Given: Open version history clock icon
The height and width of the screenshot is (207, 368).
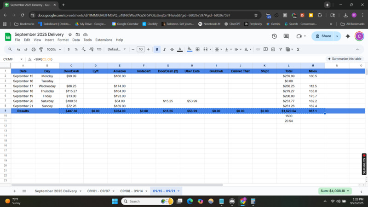Looking at the screenshot, I should [274, 36].
